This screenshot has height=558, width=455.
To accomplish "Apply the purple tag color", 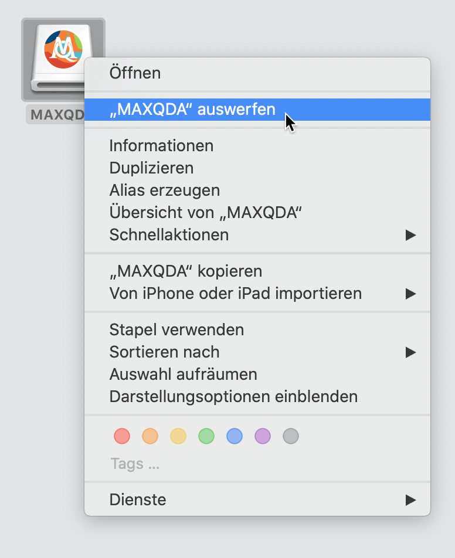I will pyautogui.click(x=263, y=436).
